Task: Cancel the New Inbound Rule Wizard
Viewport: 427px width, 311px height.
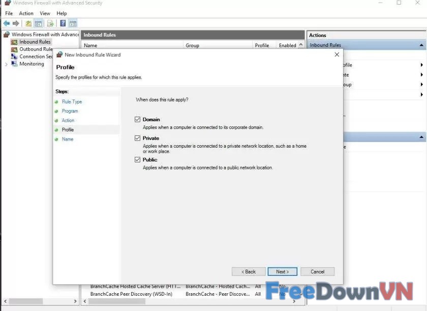Action: tap(317, 271)
